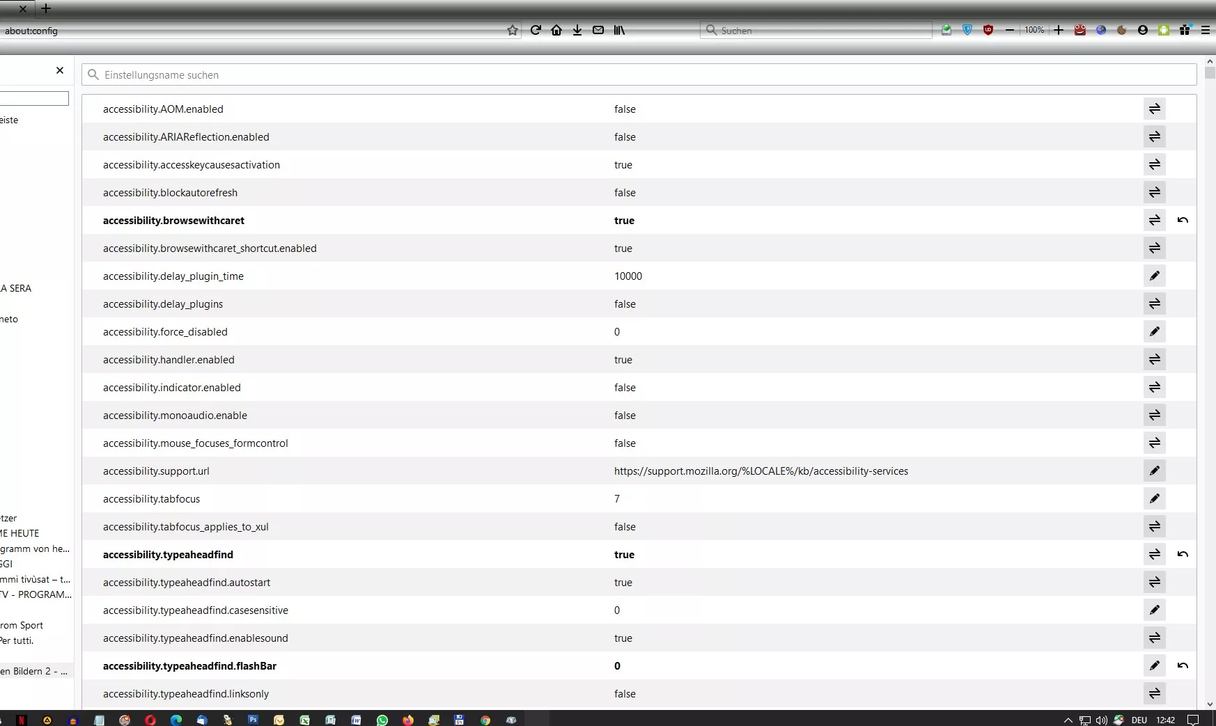The height and width of the screenshot is (726, 1216).
Task: Click the blue shield extension icon
Action: click(x=967, y=30)
